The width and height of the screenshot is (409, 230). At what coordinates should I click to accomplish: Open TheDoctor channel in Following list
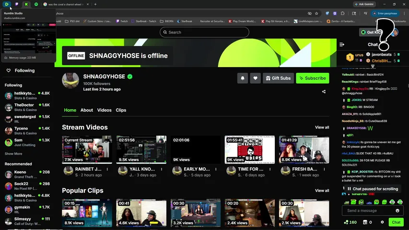27,107
